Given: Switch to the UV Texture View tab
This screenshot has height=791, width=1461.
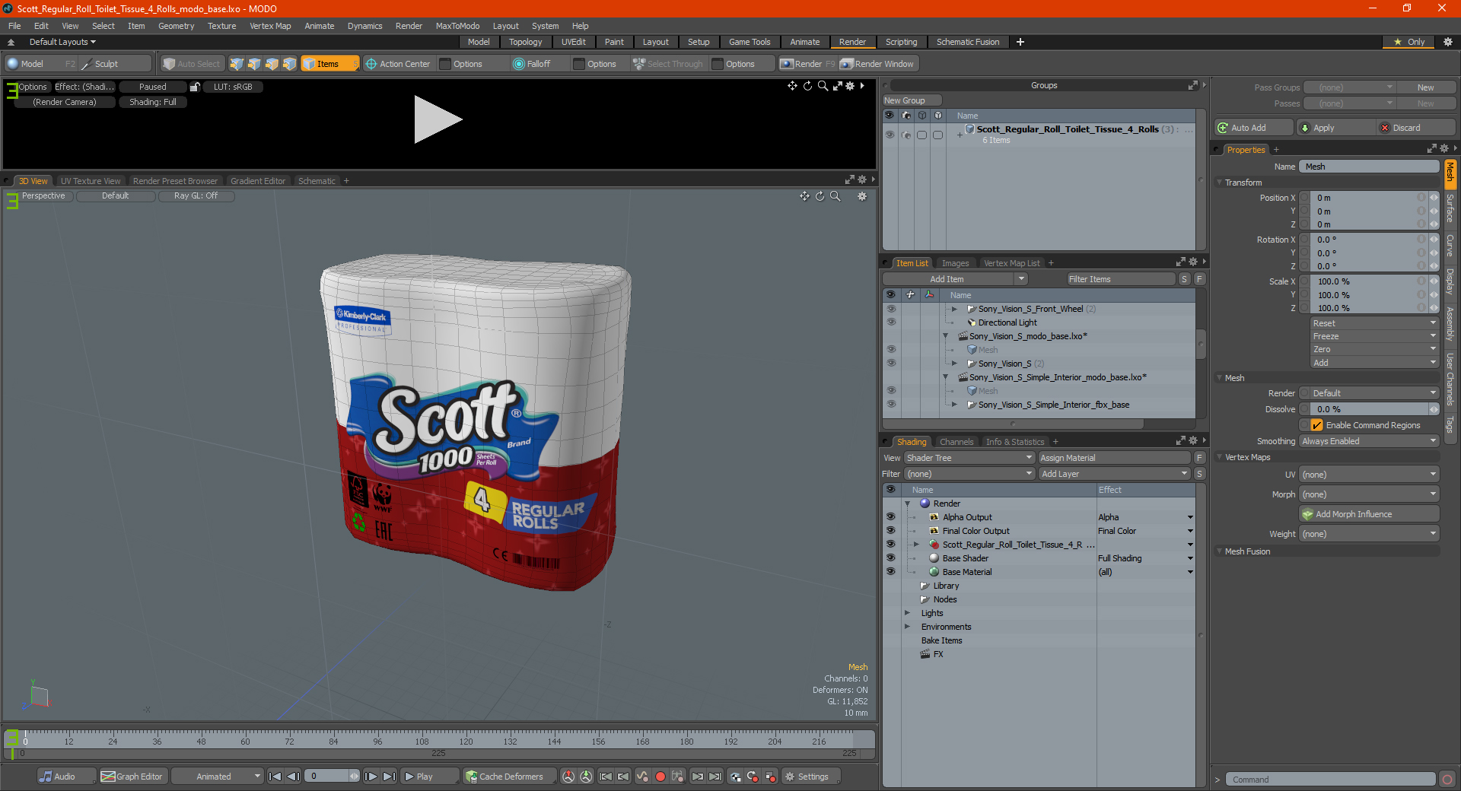Looking at the screenshot, I should tap(91, 181).
